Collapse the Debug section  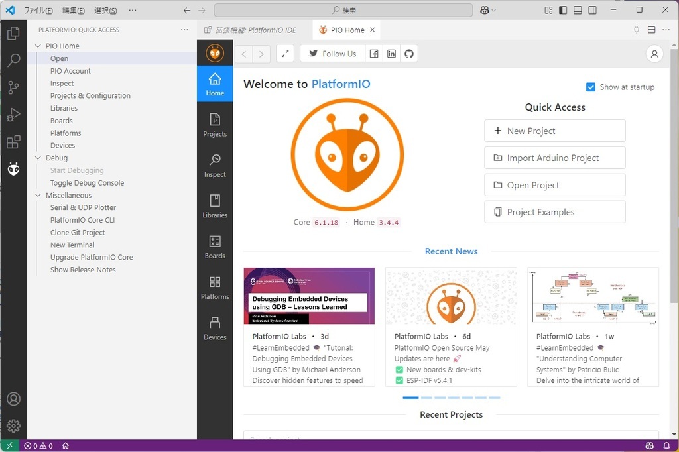tap(38, 158)
